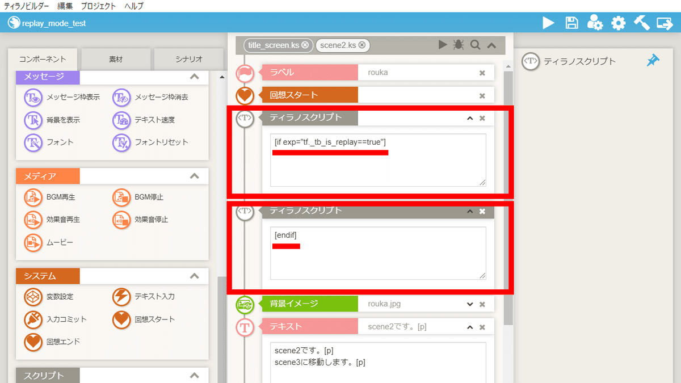Select the 背景イメージ block header

[309, 304]
